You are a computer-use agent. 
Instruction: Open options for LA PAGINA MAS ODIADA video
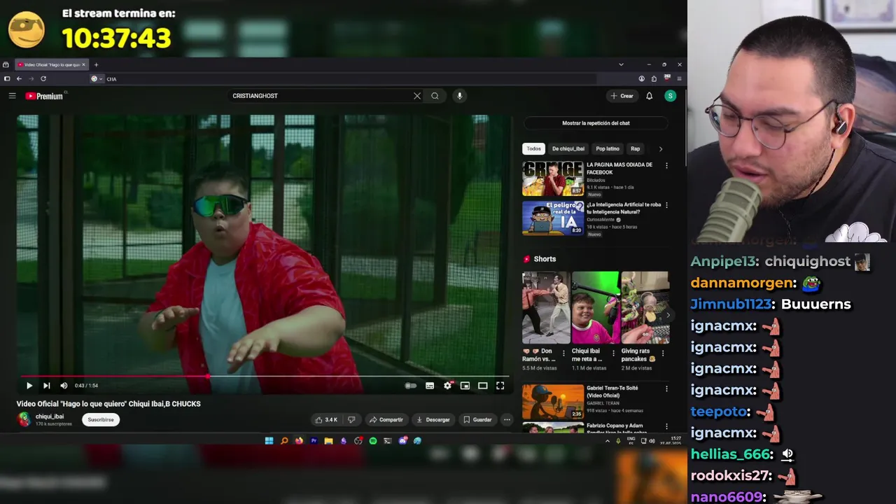[x=666, y=166]
